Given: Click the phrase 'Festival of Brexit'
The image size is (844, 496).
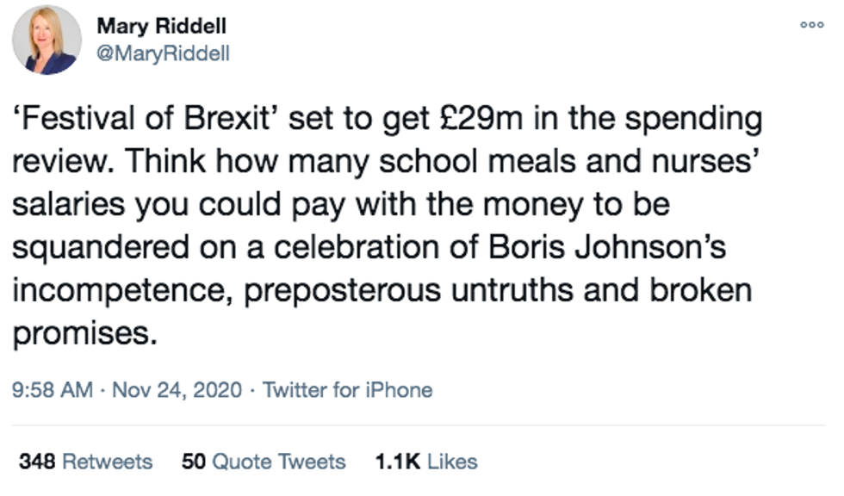Looking at the screenshot, I should pyautogui.click(x=145, y=119).
